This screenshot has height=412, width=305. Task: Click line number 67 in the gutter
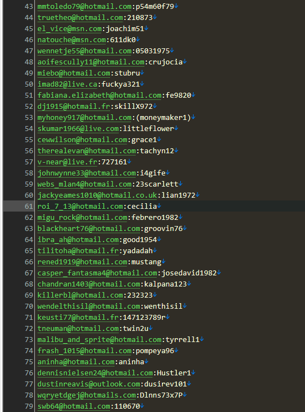[29, 273]
